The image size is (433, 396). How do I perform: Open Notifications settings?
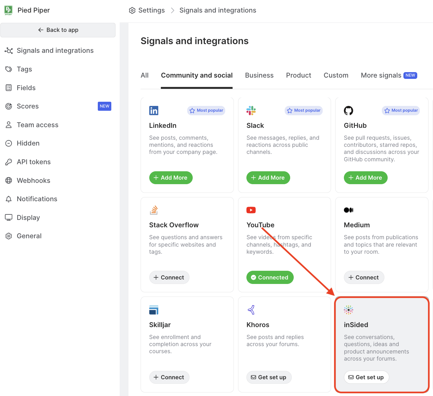click(x=37, y=199)
